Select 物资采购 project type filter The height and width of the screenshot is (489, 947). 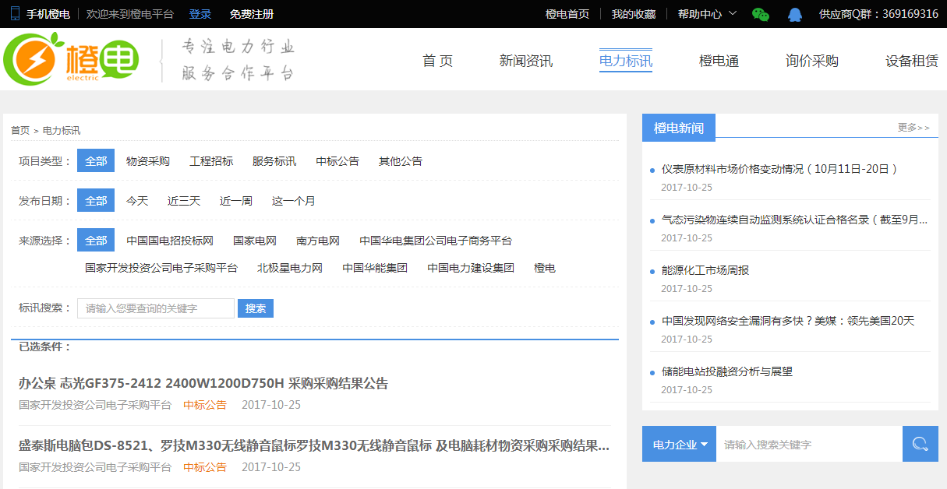[x=148, y=161]
